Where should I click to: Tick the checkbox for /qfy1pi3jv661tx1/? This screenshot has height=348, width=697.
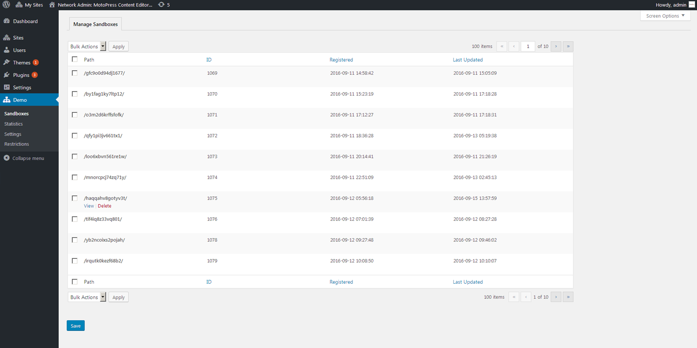point(74,136)
